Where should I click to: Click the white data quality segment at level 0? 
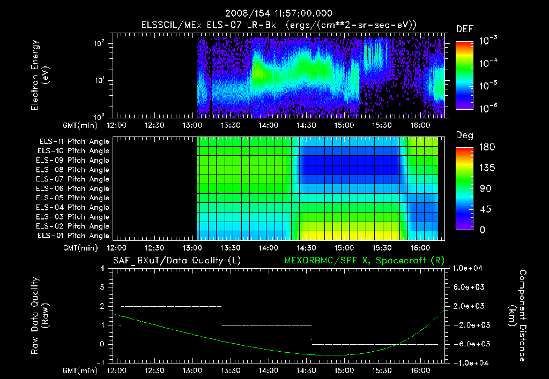click(375, 344)
